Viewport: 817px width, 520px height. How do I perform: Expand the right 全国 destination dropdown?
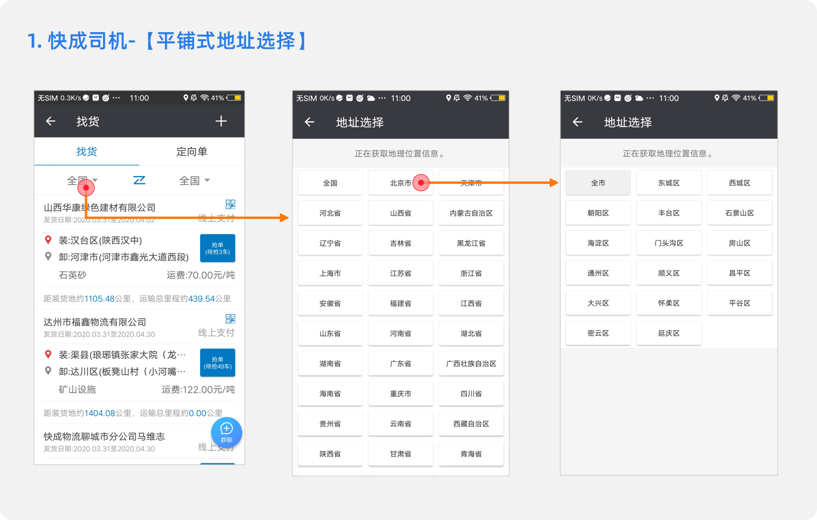(x=195, y=180)
